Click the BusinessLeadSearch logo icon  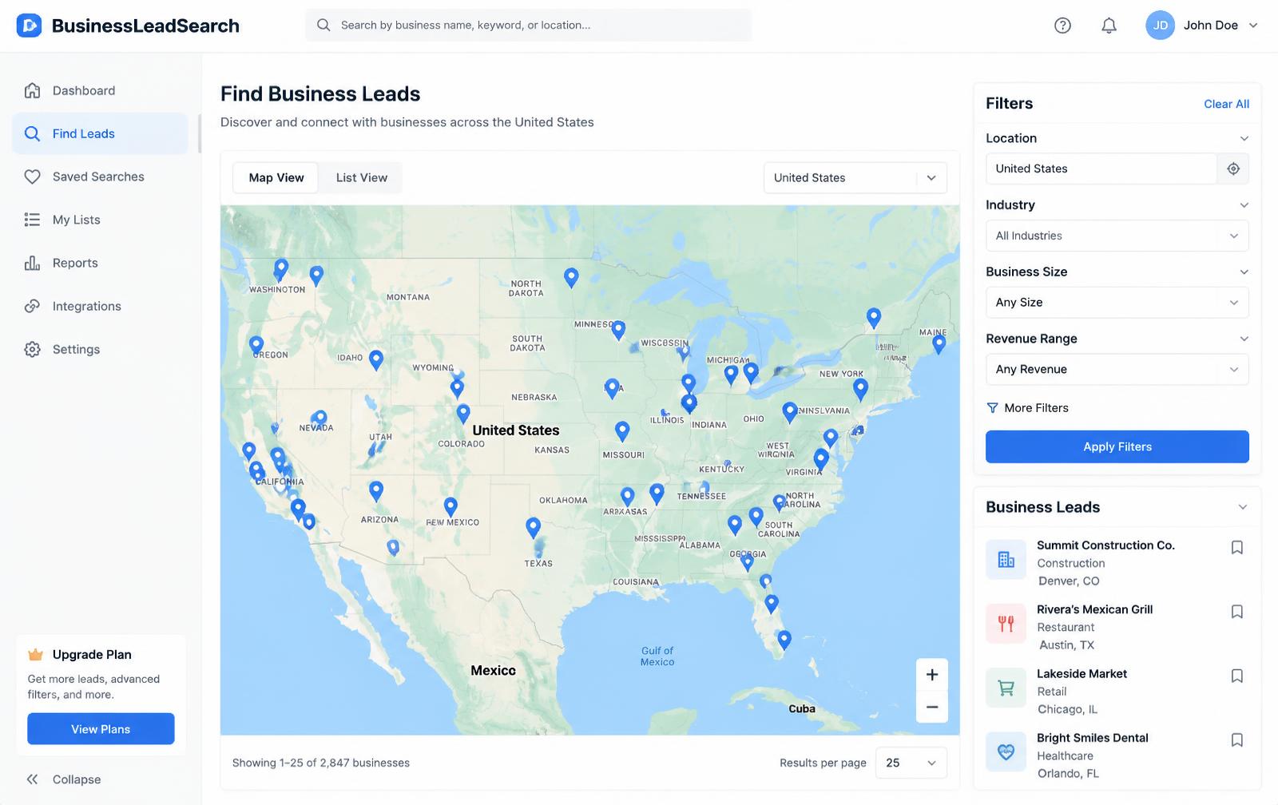point(29,26)
